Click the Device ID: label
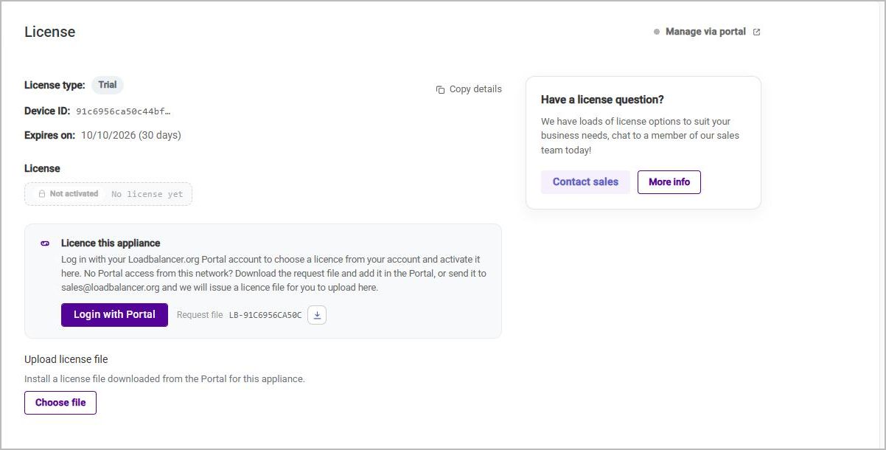 (x=47, y=111)
